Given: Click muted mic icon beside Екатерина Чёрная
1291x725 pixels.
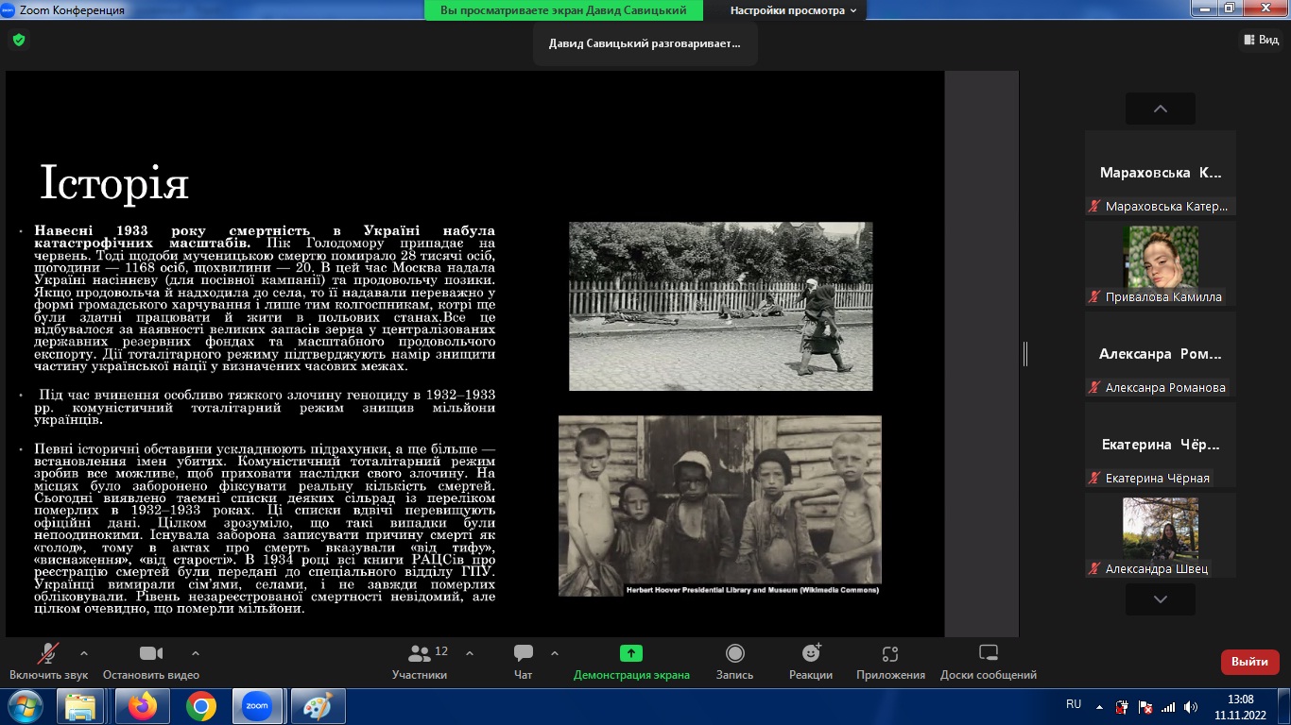Looking at the screenshot, I should [1095, 478].
